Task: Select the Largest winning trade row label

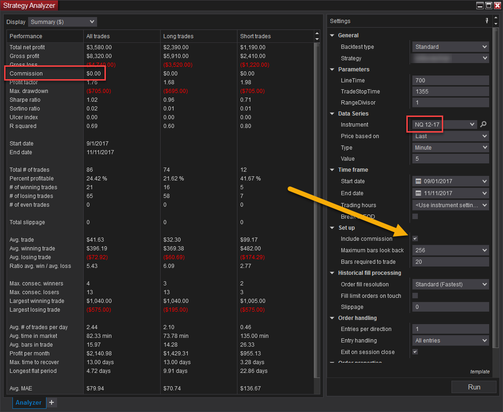Action: click(x=37, y=301)
